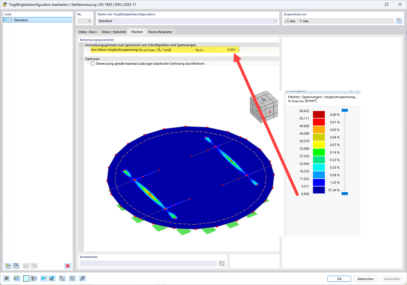Open the Norm-Parameter tab
Viewport: 407px width, 285px height.
click(160, 32)
